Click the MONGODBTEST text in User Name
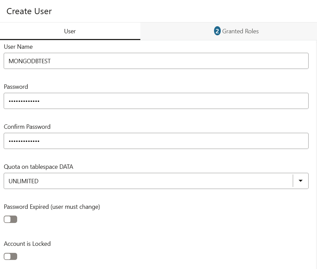Screen dimensions: 317x269 coord(30,61)
